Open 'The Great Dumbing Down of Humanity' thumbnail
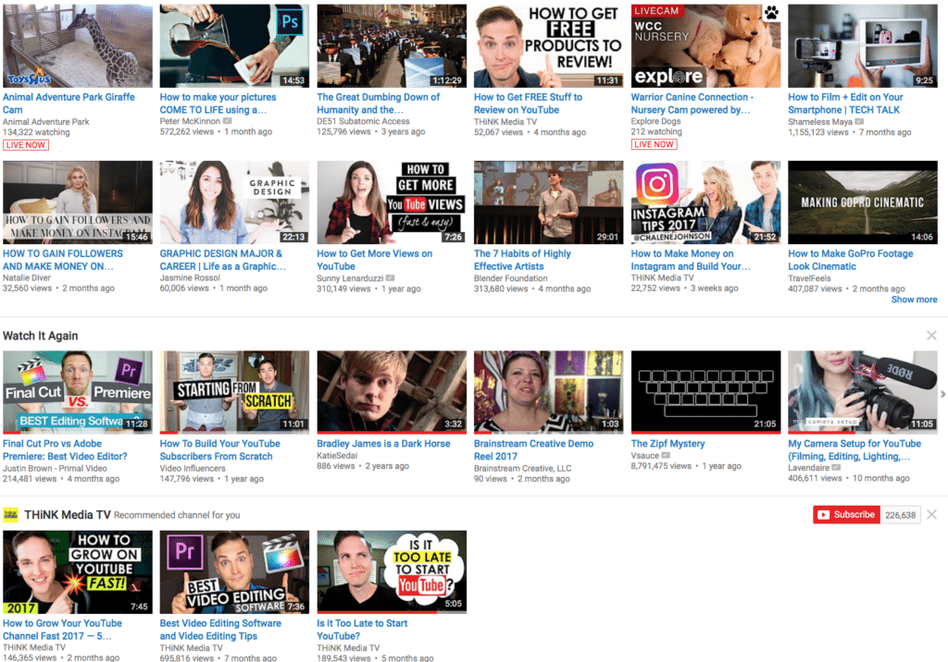The width and height of the screenshot is (948, 662). click(392, 46)
